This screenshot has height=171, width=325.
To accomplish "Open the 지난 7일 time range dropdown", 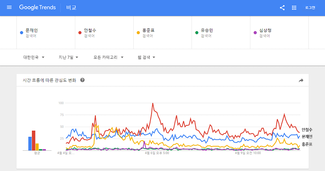I will pyautogui.click(x=68, y=58).
